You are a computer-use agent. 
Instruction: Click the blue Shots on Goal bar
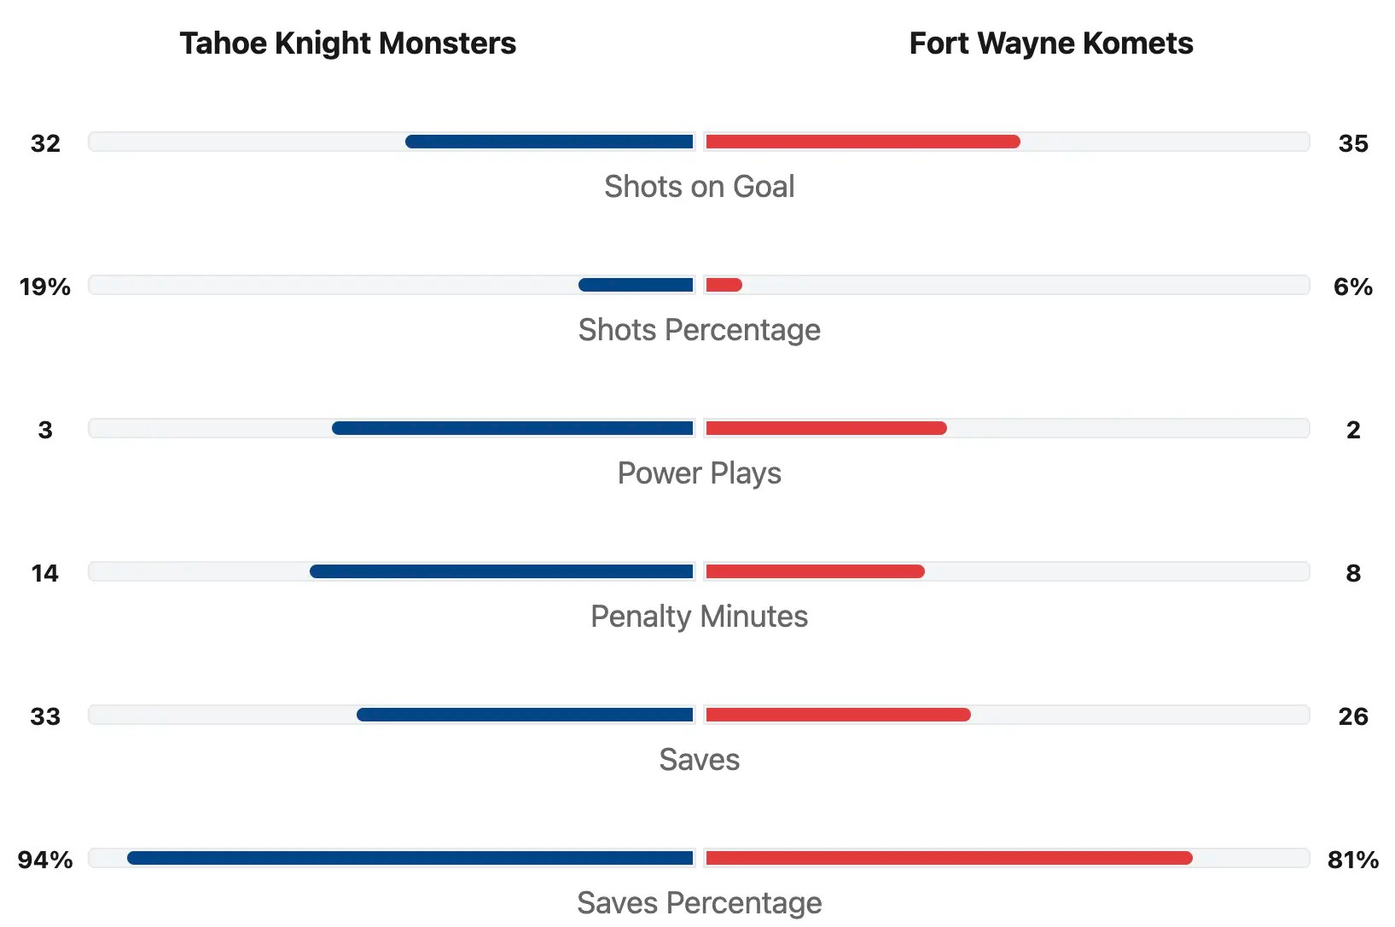(x=549, y=142)
